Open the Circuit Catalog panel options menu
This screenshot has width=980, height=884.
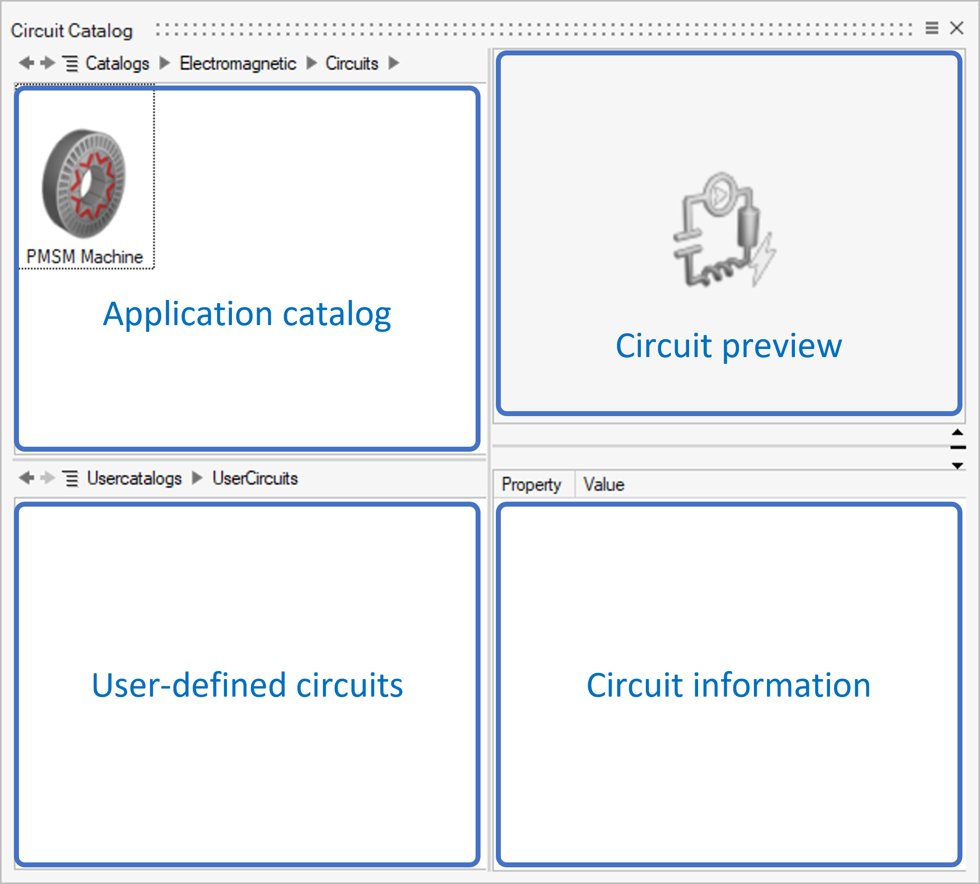(931, 28)
